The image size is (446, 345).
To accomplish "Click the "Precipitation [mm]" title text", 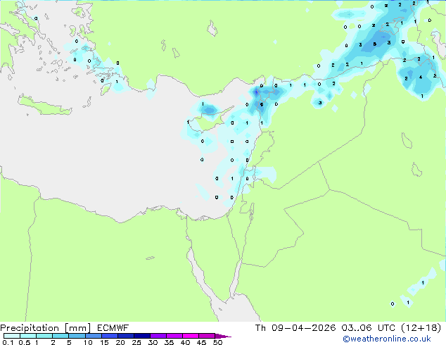I will click(45, 328).
